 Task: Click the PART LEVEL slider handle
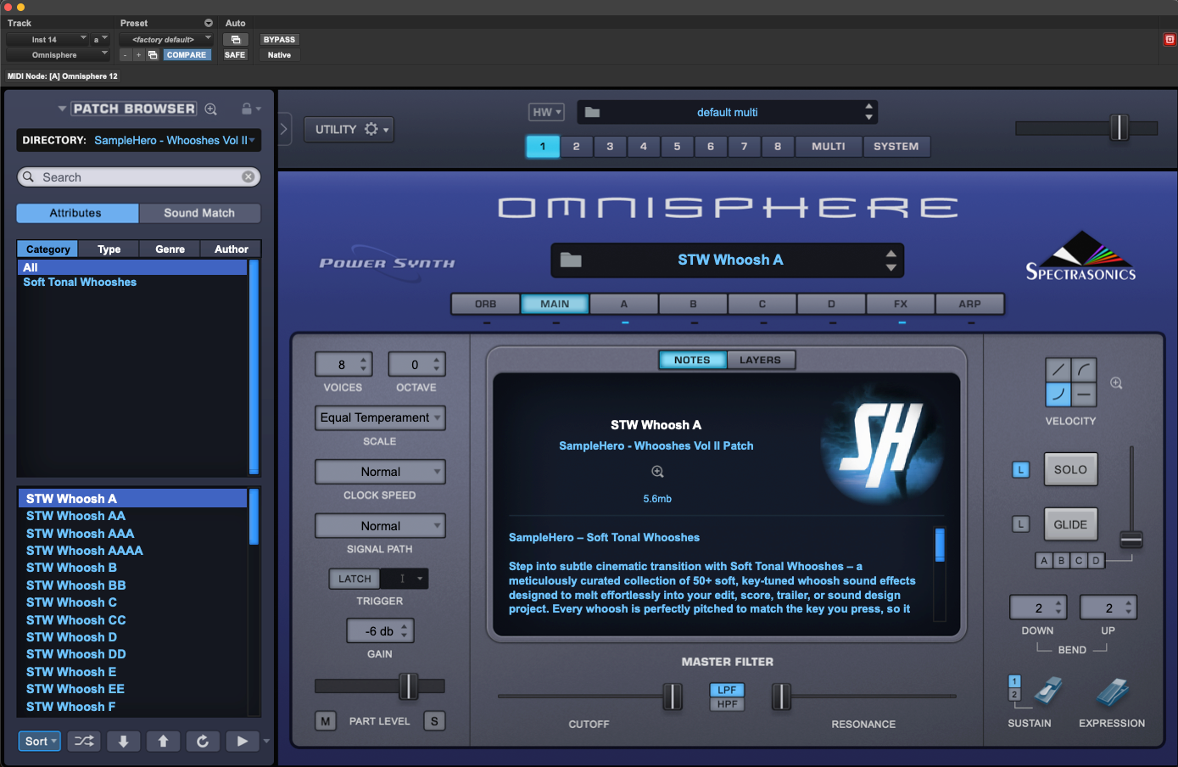408,686
